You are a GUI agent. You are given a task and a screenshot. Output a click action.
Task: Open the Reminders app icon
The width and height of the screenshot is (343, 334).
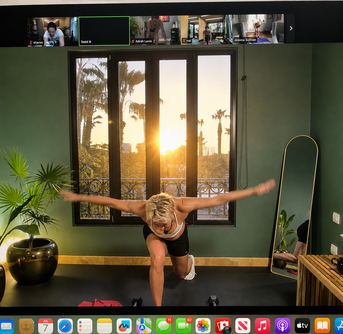(85, 326)
